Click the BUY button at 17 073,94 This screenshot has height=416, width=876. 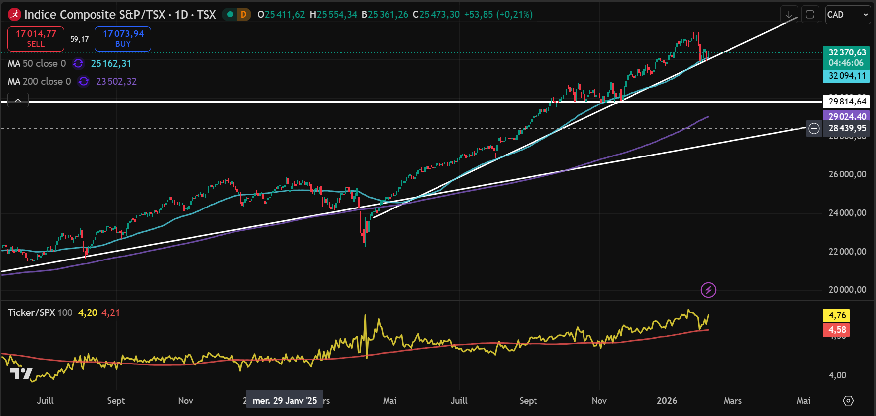123,39
